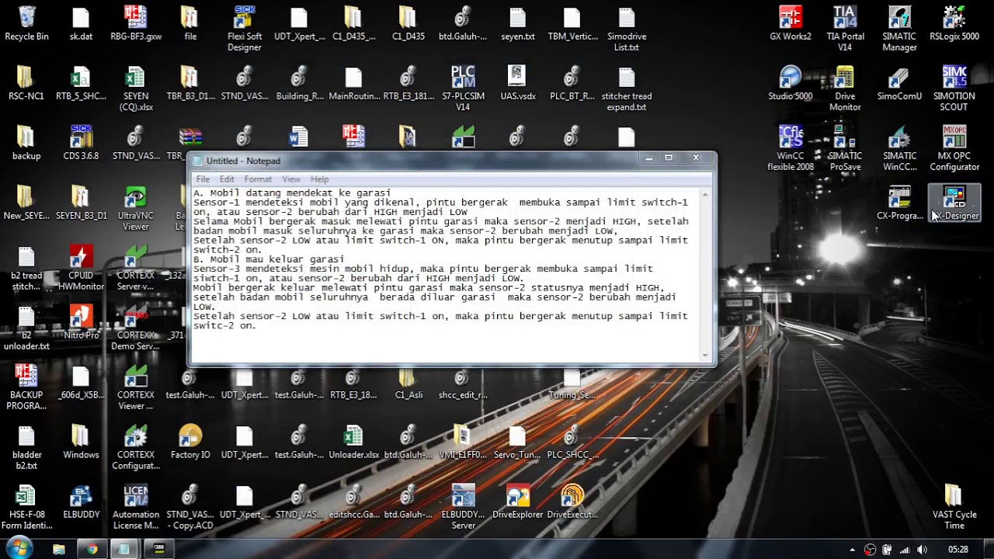
Task: Click Notepad scrollbar down arrow
Action: coord(705,355)
